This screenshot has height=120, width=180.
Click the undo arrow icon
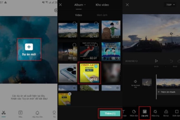pos(171,61)
